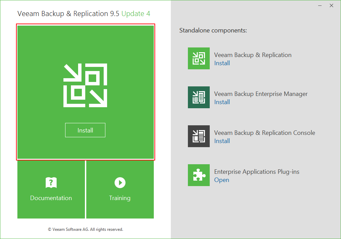Click the 'Veeam Backup Enterprise Manager' title text

pyautogui.click(x=261, y=94)
